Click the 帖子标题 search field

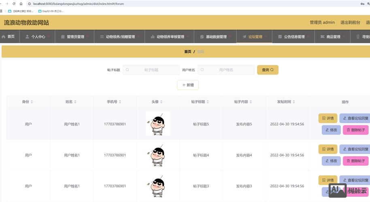[151, 69]
